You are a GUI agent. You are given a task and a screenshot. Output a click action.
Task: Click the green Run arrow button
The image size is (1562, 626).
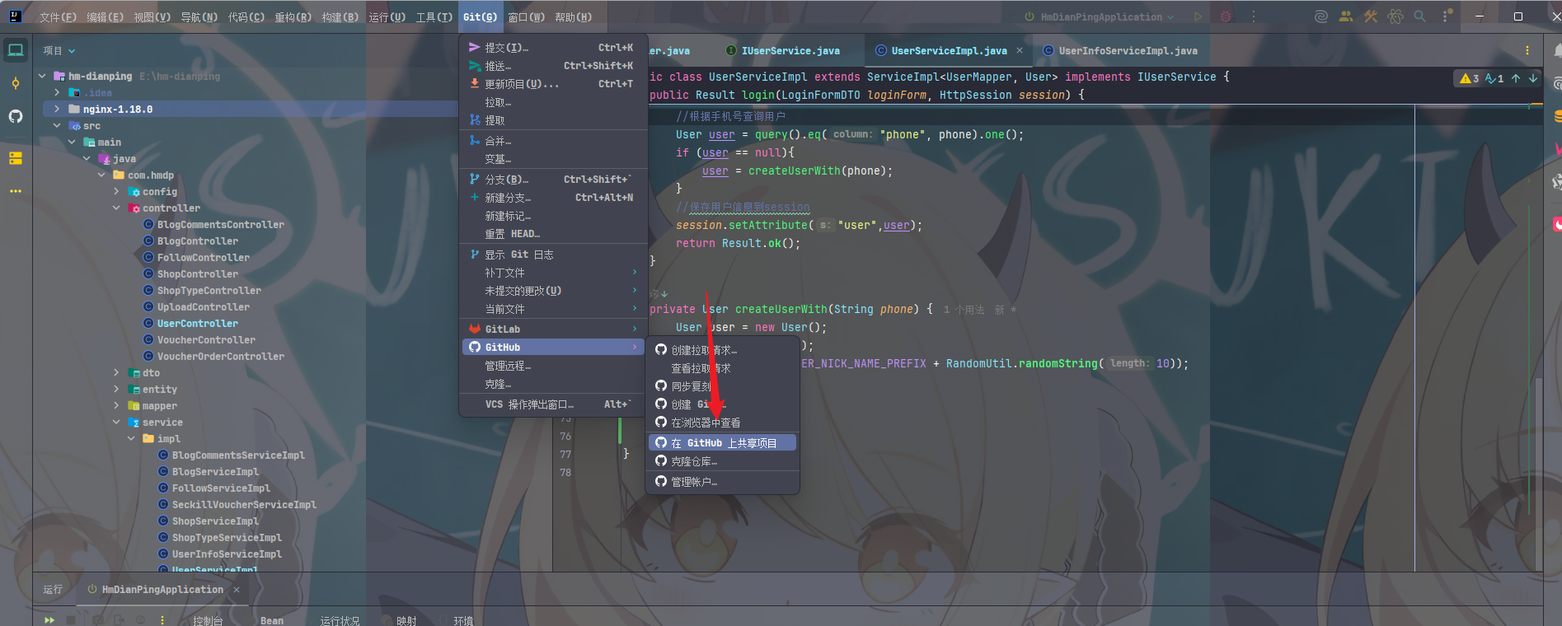click(x=1198, y=16)
